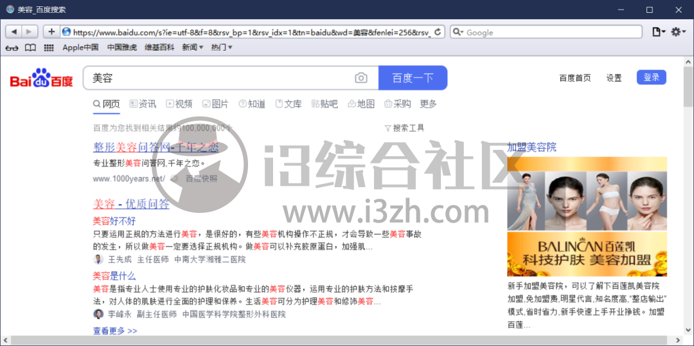The image size is (694, 346).
Task: Click the site favicon in address bar
Action: point(66,32)
